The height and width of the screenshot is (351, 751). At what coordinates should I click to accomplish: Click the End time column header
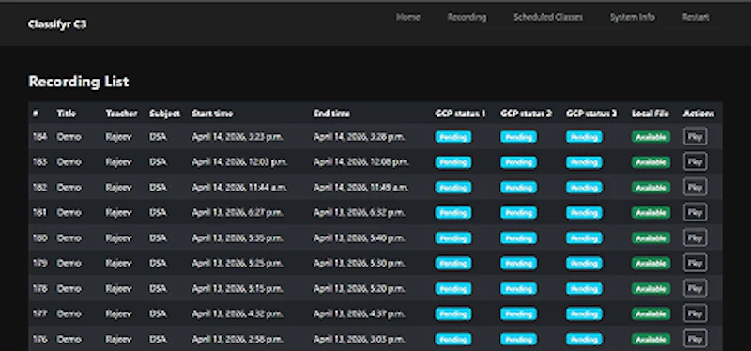coord(331,114)
